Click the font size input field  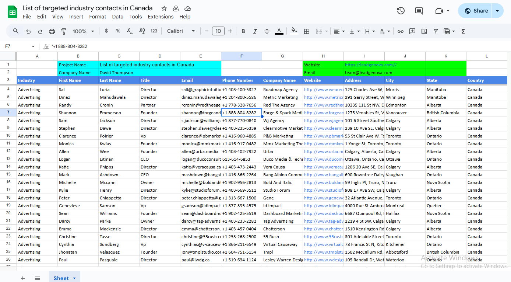pos(218,31)
